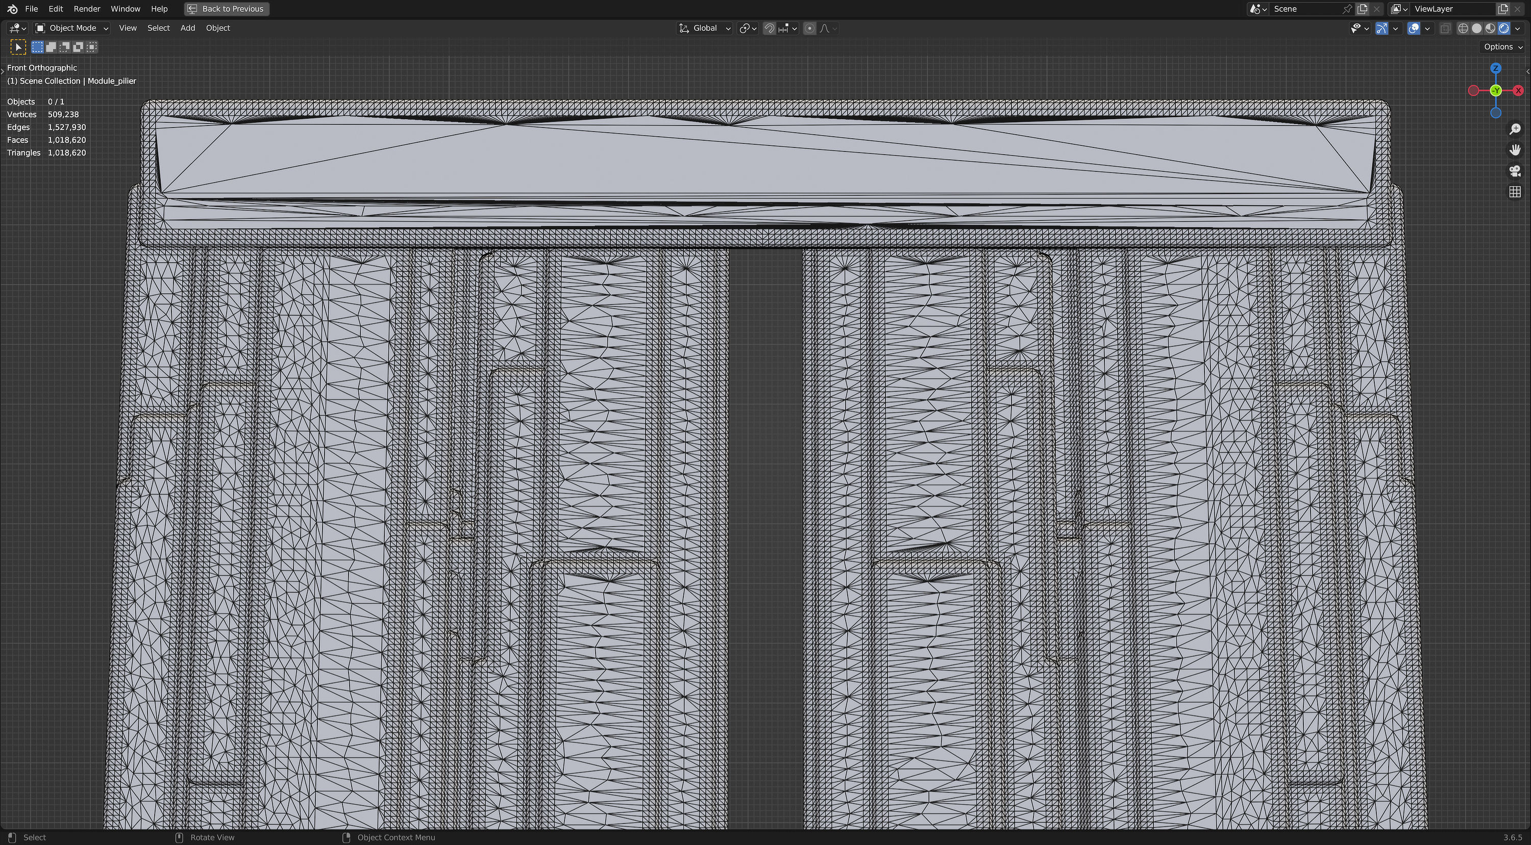This screenshot has height=845, width=1531.
Task: Open the viewport shading options dropdown
Action: pos(1517,28)
